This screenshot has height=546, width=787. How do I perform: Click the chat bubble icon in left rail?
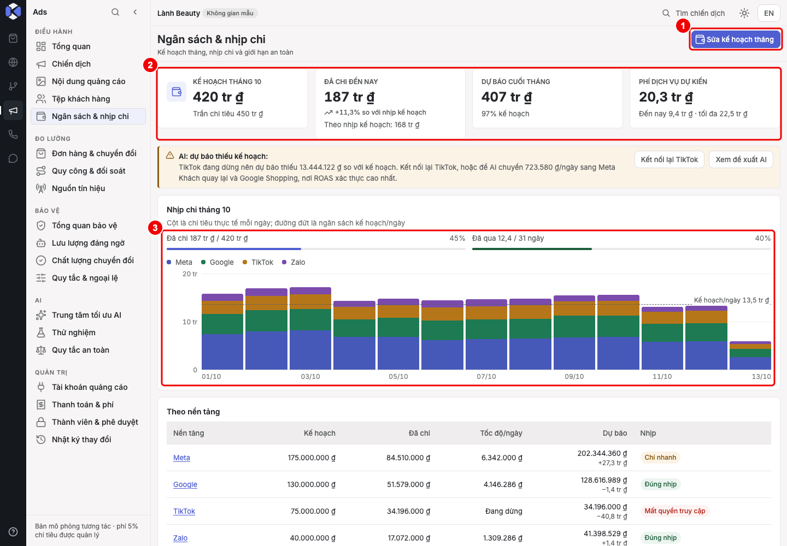click(x=13, y=158)
